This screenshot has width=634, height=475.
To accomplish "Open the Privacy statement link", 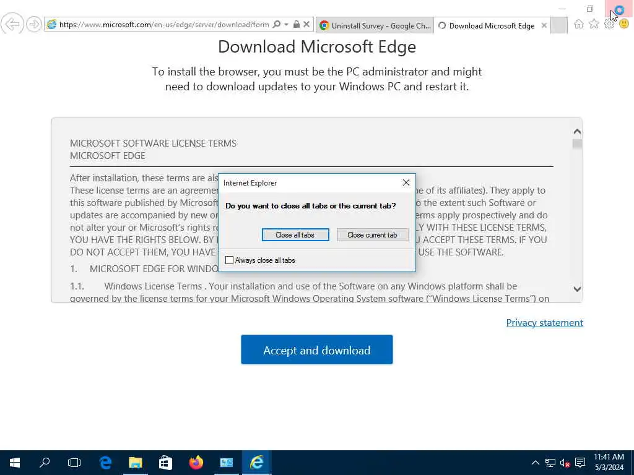I will (x=544, y=322).
